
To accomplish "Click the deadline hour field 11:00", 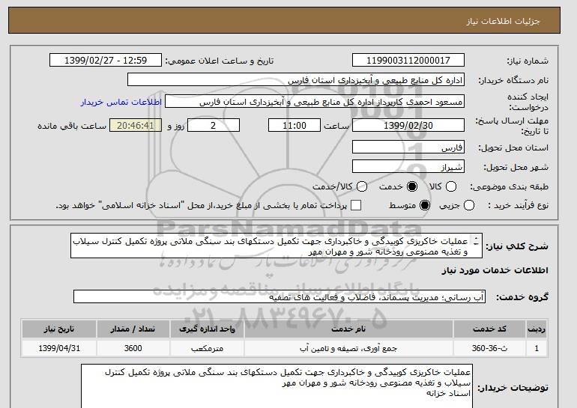I will click(294, 125).
